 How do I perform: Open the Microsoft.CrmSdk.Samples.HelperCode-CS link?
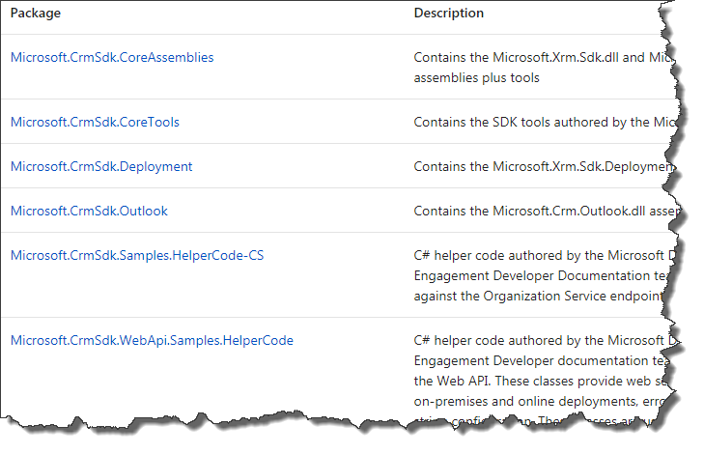pos(137,255)
